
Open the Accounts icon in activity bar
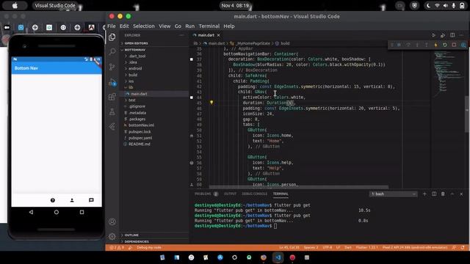[112, 221]
